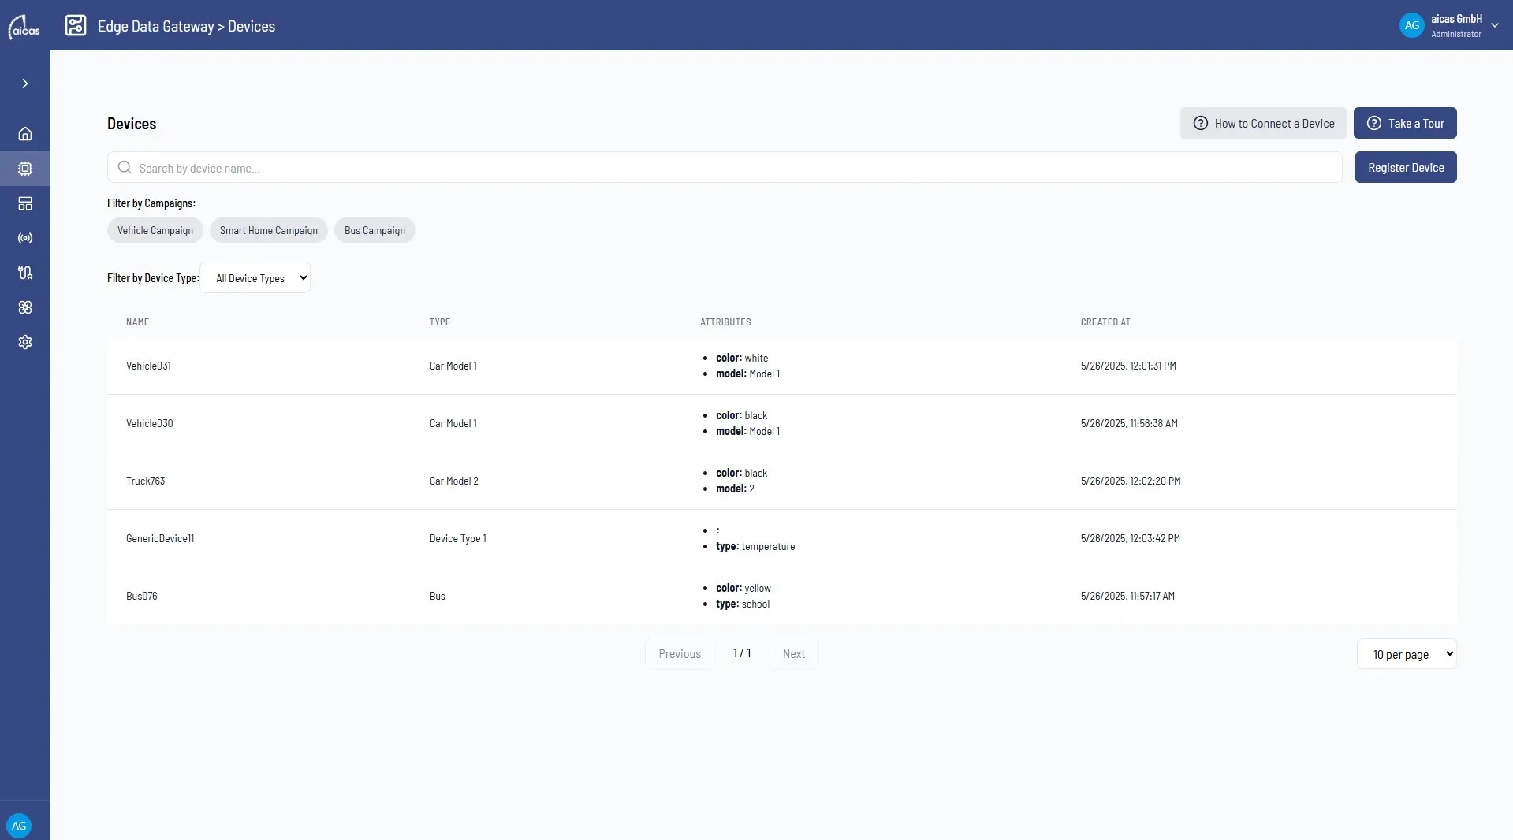Open the All Device Types dropdown
Viewport: 1513px width, 840px height.
coord(255,277)
